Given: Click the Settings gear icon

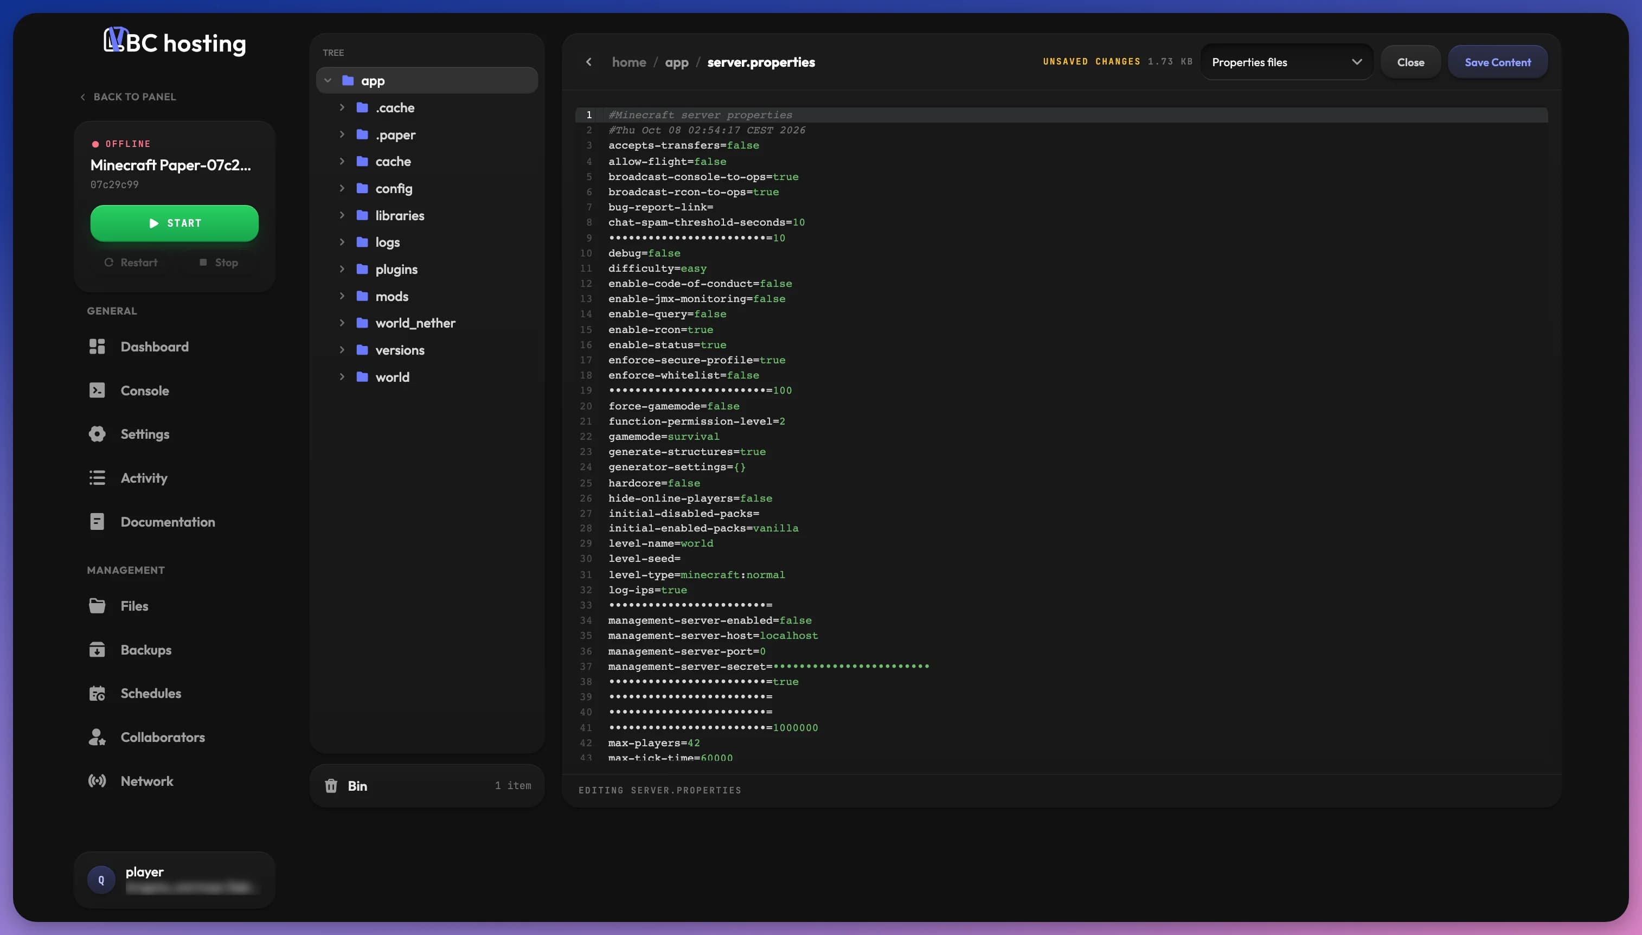Looking at the screenshot, I should (97, 434).
